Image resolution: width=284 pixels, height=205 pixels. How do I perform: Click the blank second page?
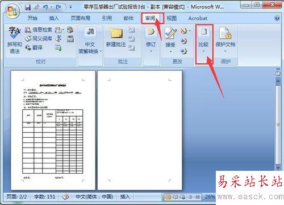coord(140,130)
